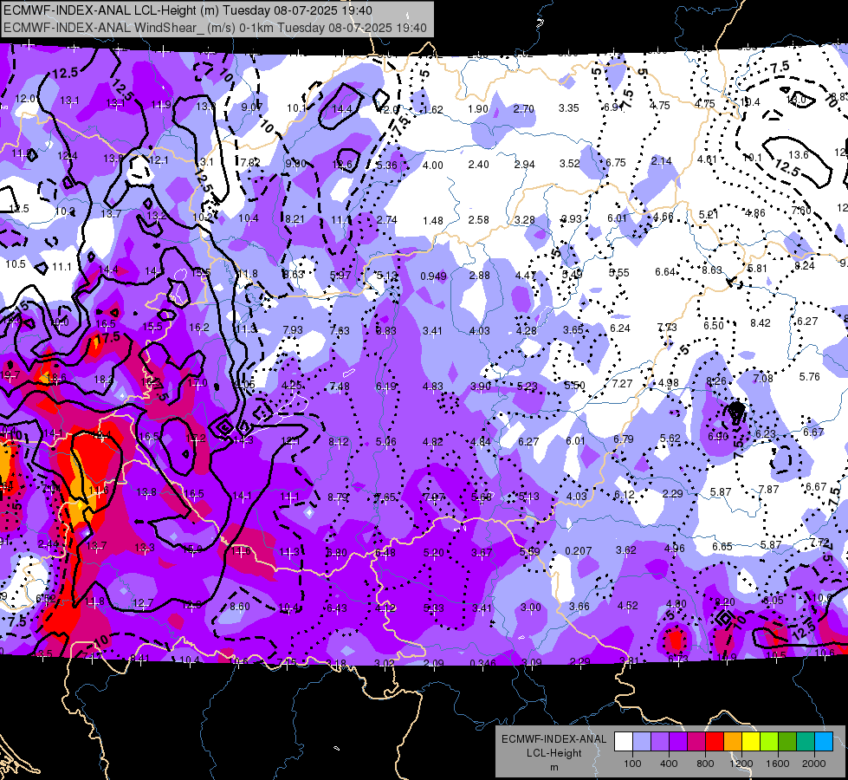Select the teal legend color swatch
This screenshot has height=780, width=848.
806,742
